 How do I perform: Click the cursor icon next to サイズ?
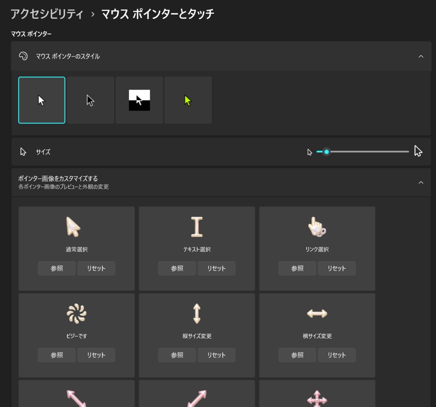pyautogui.click(x=23, y=152)
